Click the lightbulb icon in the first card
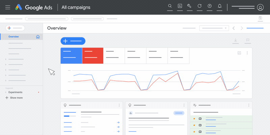270x135 pixels. click(65, 105)
